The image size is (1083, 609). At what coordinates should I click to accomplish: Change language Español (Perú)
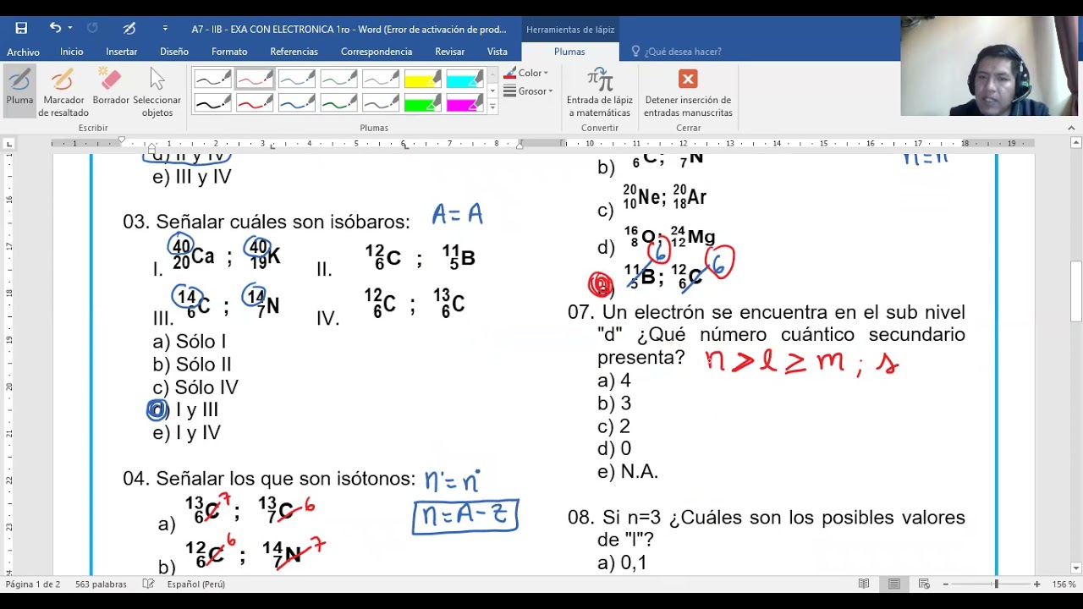click(x=196, y=584)
